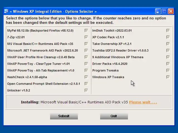Click the Submit button
Image resolution: width=178 pixels, height=133 pixels.
pyautogui.click(x=64, y=116)
